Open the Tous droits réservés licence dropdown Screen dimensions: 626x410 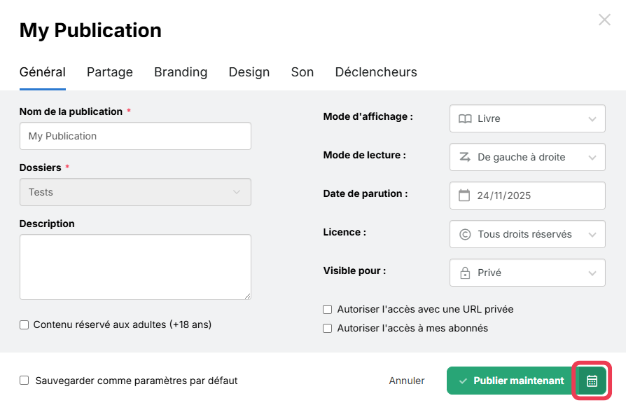pyautogui.click(x=527, y=234)
